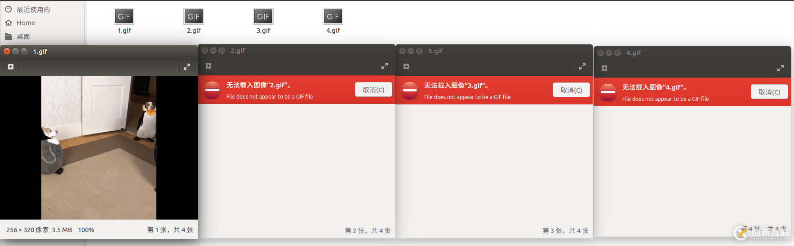Click the 100% zoom level in status bar
This screenshot has width=794, height=246.
pos(86,230)
